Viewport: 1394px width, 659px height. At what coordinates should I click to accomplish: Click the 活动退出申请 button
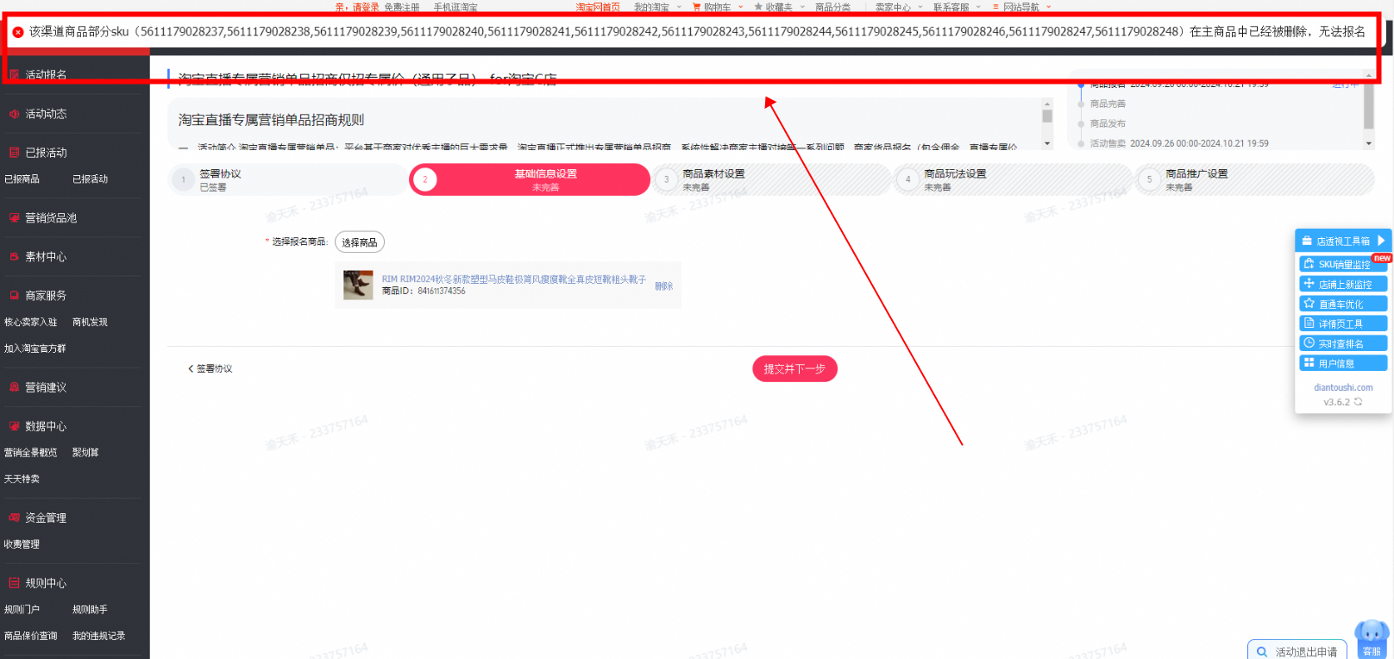click(1297, 651)
